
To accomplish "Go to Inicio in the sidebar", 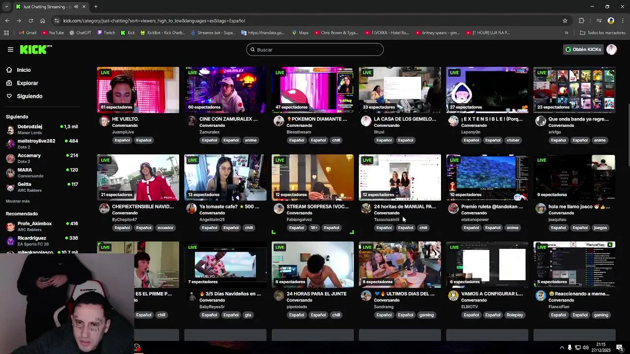I will 24,70.
